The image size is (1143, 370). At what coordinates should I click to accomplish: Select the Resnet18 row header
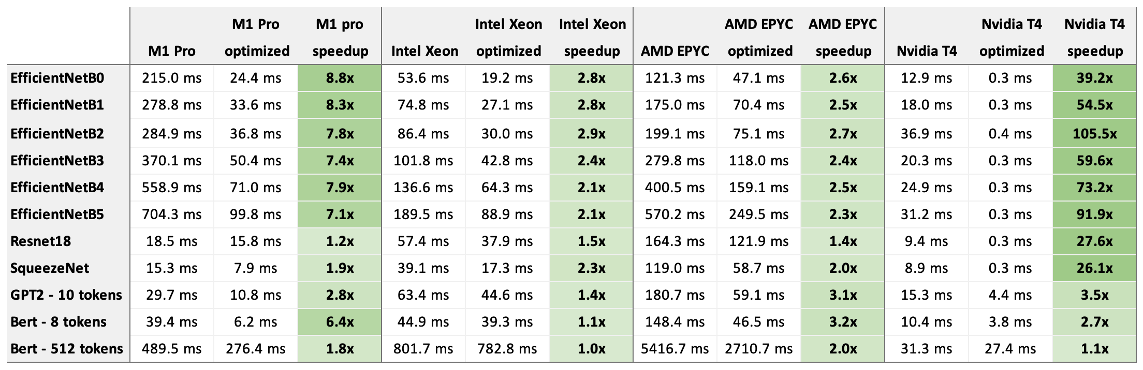click(x=40, y=241)
